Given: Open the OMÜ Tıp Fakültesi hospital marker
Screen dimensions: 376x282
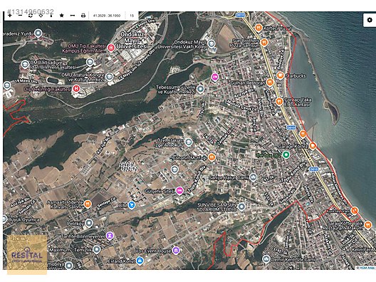Looking at the screenshot, I should coord(110,48).
